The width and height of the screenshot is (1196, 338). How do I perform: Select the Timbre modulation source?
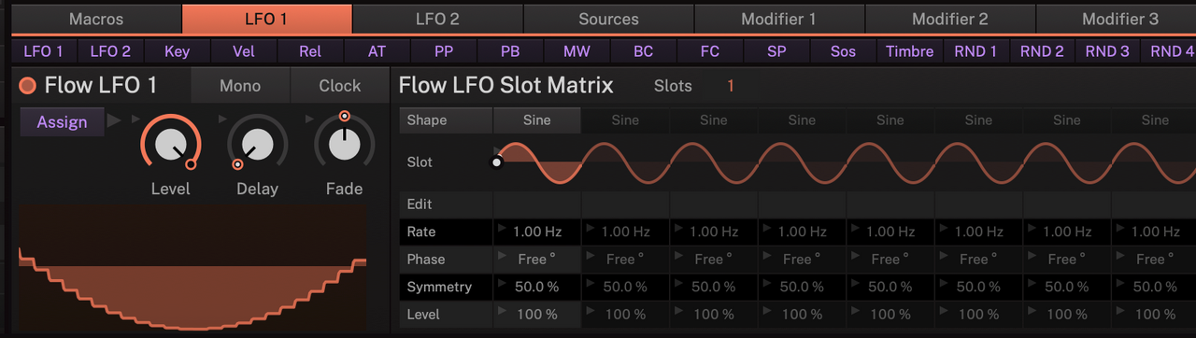(x=910, y=51)
